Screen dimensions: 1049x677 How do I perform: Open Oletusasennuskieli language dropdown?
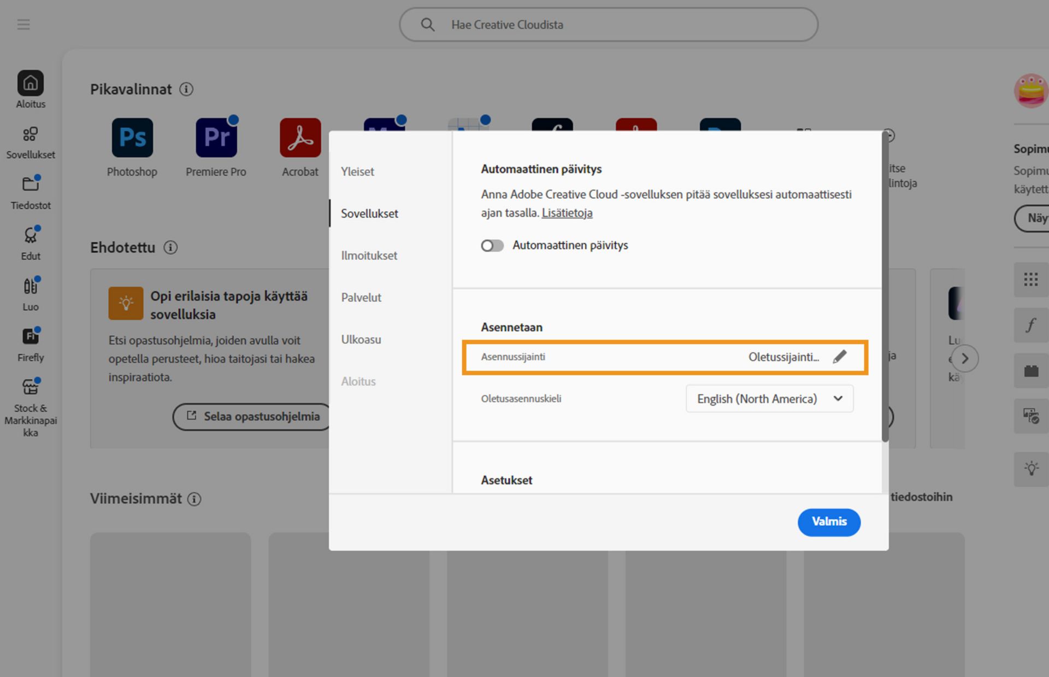coord(769,399)
